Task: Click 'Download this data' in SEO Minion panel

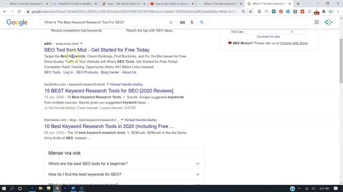Action: pos(268,37)
